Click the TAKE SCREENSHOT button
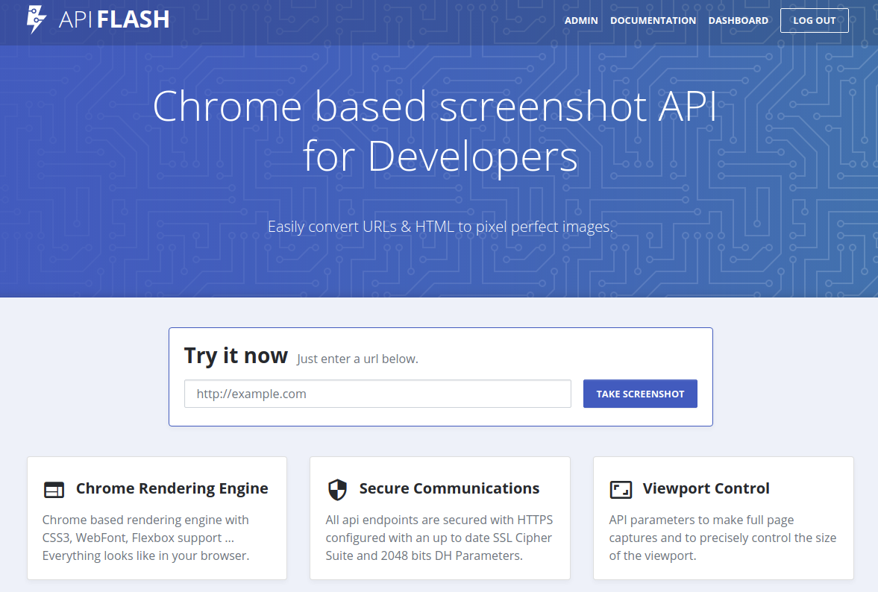878x592 pixels. point(640,394)
